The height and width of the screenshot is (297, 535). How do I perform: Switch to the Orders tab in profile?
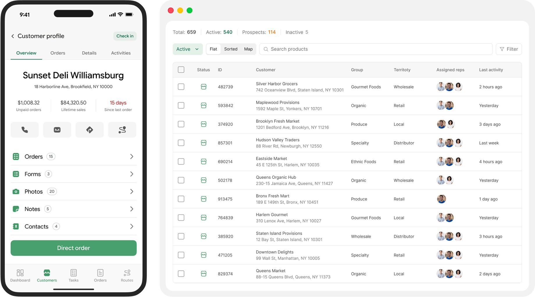pos(58,53)
